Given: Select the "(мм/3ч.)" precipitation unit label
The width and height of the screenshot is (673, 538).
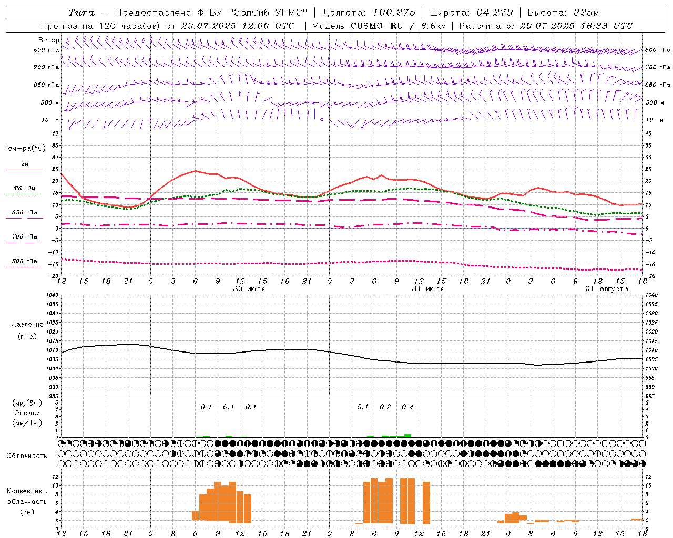Looking at the screenshot, I should click(28, 403).
